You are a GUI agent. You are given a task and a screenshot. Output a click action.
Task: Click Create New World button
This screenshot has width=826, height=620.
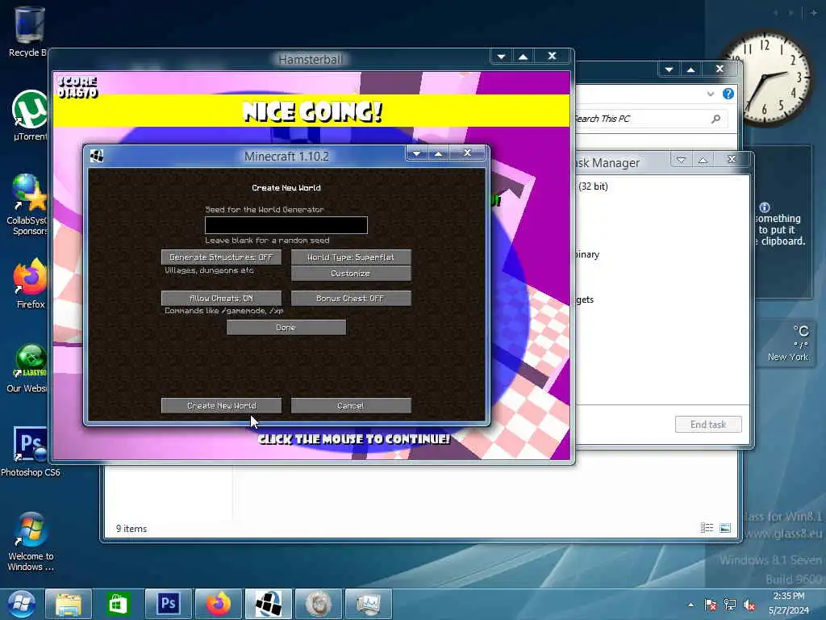(221, 405)
